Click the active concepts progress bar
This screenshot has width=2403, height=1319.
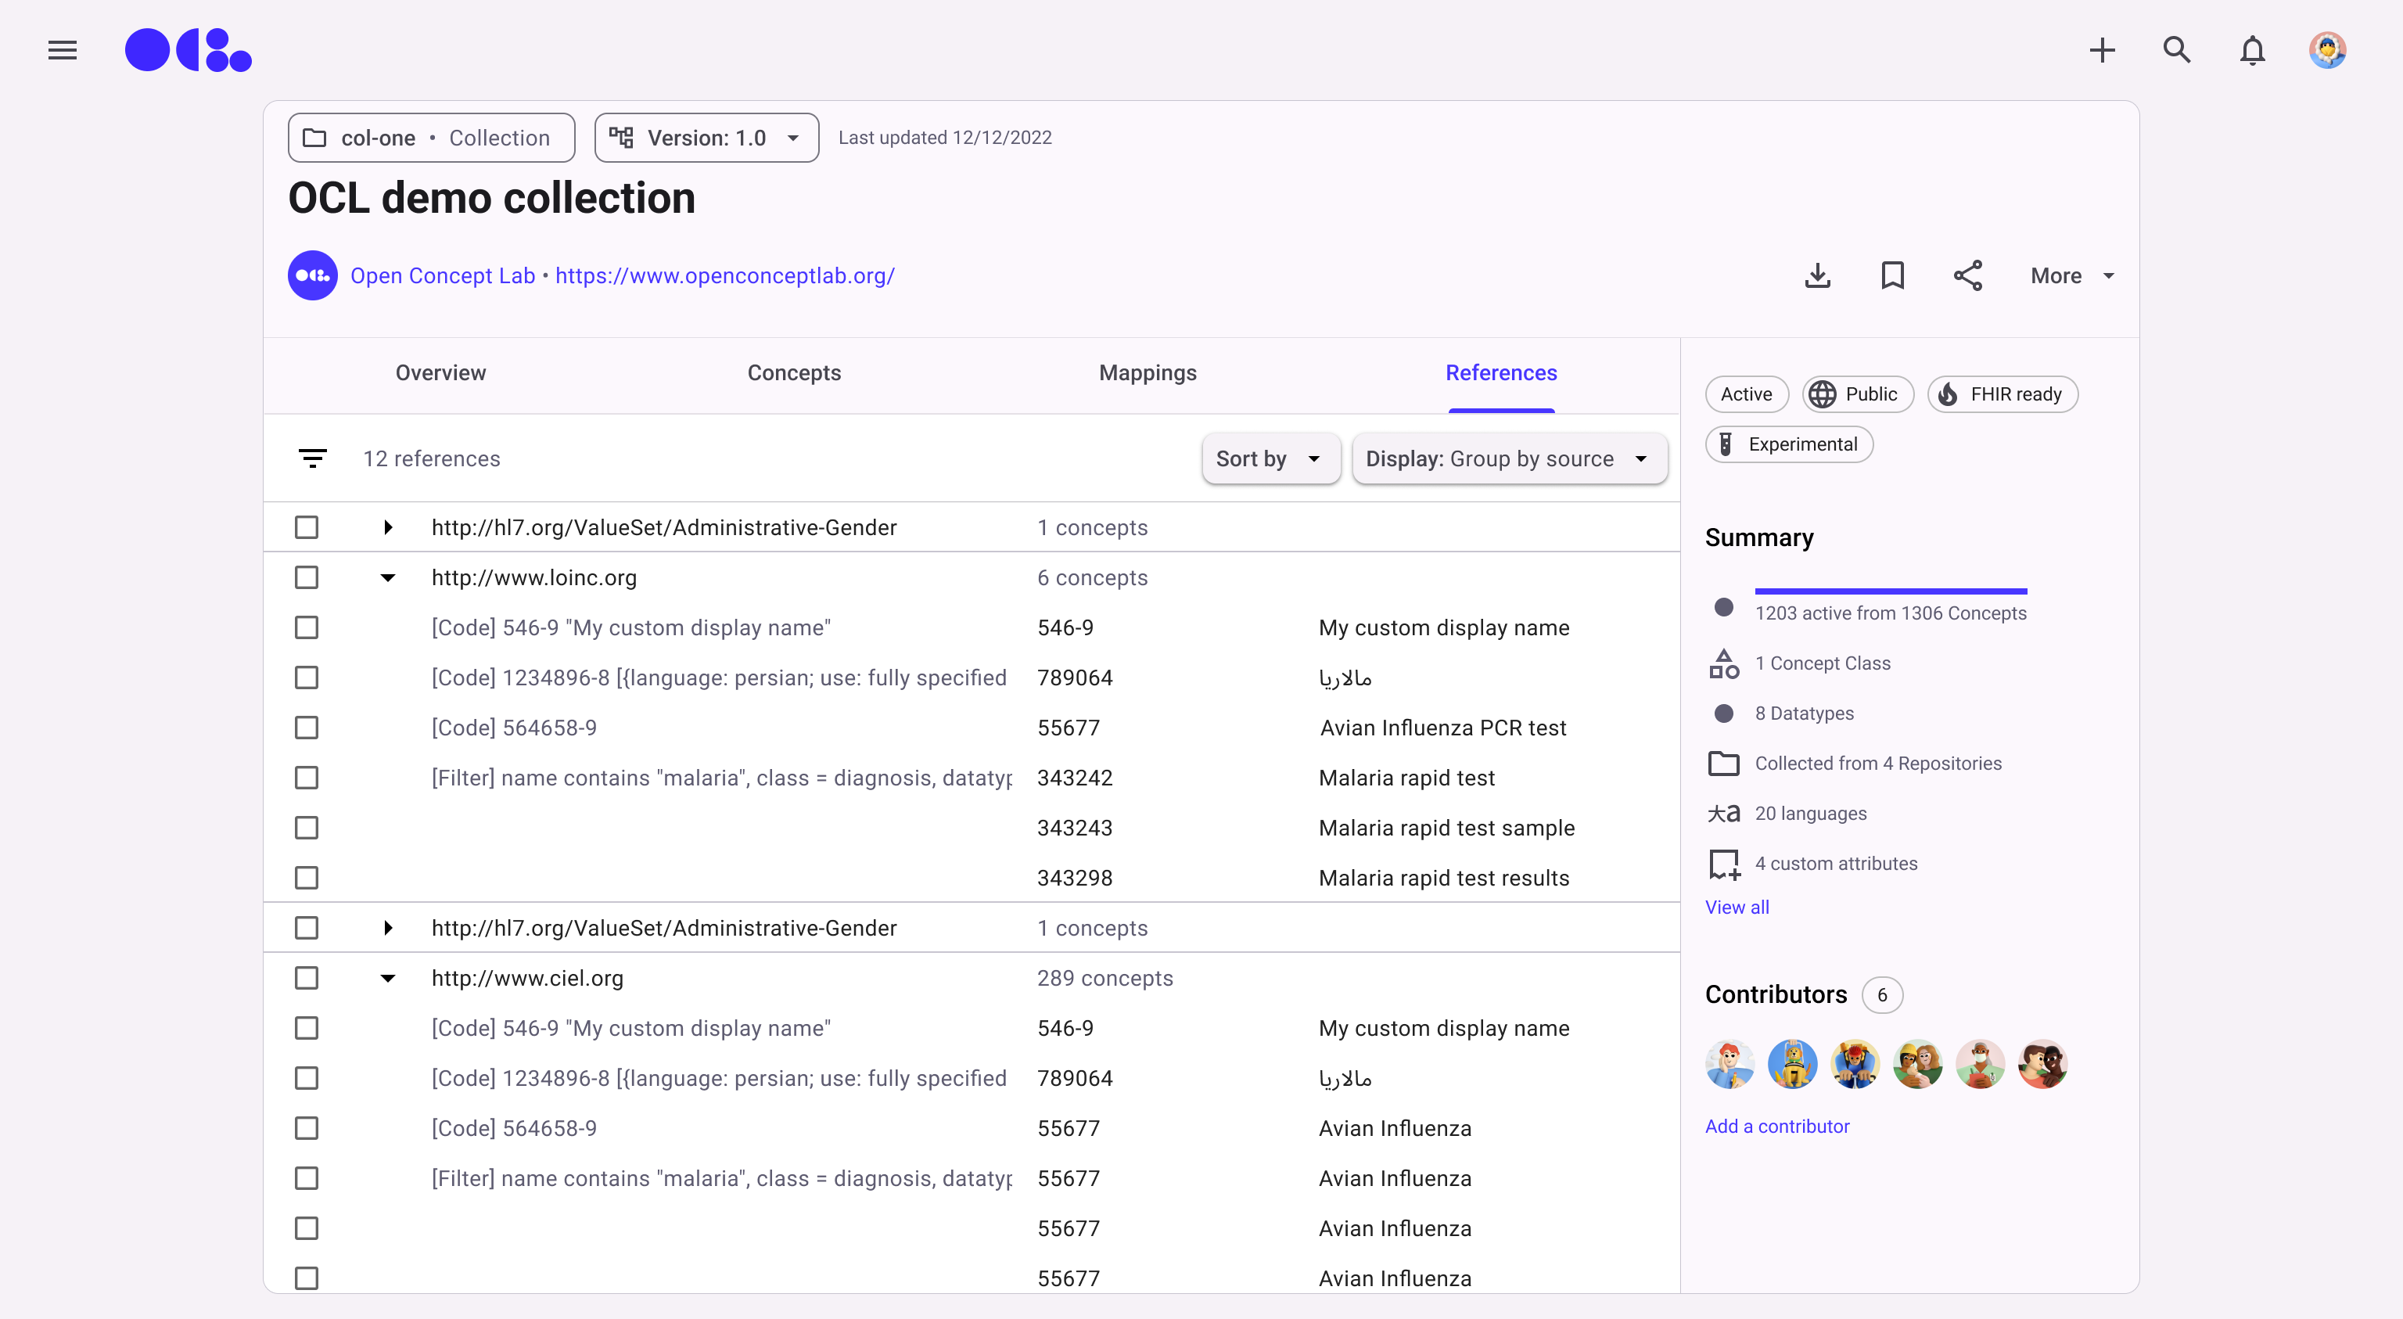tap(1890, 591)
